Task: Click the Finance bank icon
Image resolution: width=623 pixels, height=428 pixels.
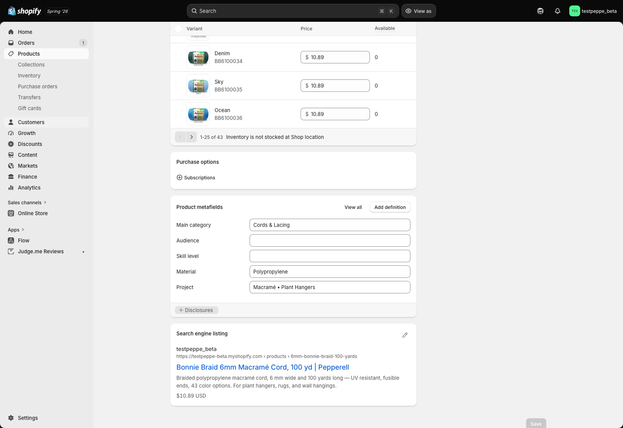Action: point(11,177)
